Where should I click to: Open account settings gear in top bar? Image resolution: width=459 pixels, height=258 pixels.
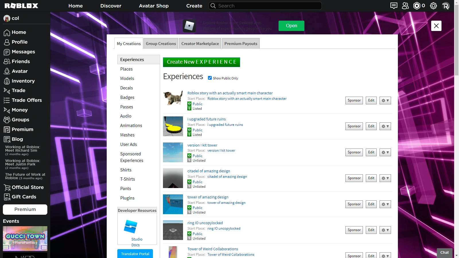coord(433,5)
